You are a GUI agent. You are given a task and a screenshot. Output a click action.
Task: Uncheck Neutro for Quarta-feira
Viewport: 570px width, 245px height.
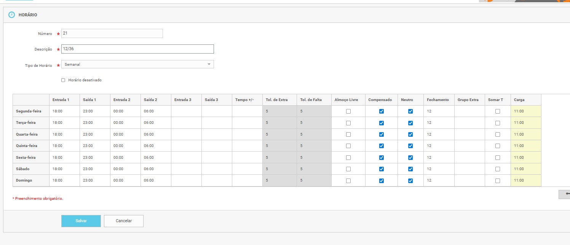click(x=410, y=134)
